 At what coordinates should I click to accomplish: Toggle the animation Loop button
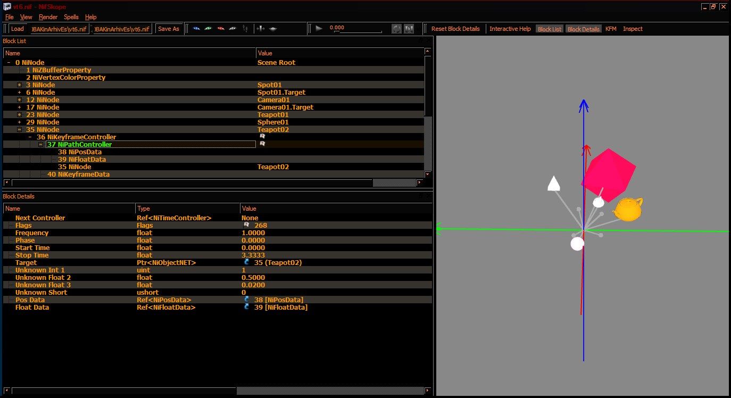(x=396, y=29)
